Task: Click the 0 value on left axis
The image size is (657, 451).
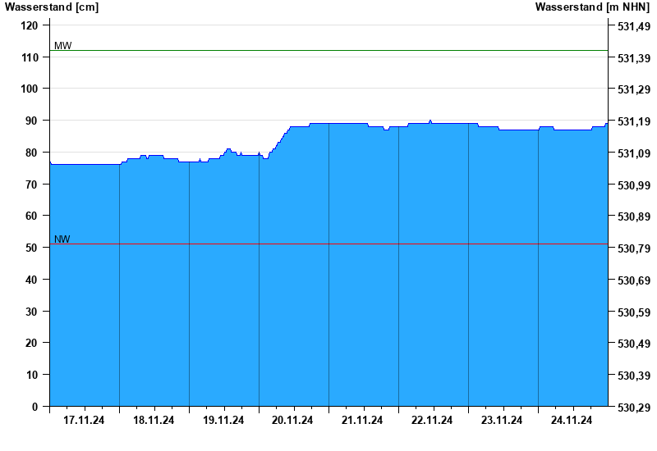Action: (x=34, y=407)
